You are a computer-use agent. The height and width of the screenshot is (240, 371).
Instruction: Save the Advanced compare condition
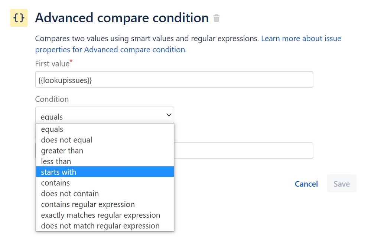(341, 183)
